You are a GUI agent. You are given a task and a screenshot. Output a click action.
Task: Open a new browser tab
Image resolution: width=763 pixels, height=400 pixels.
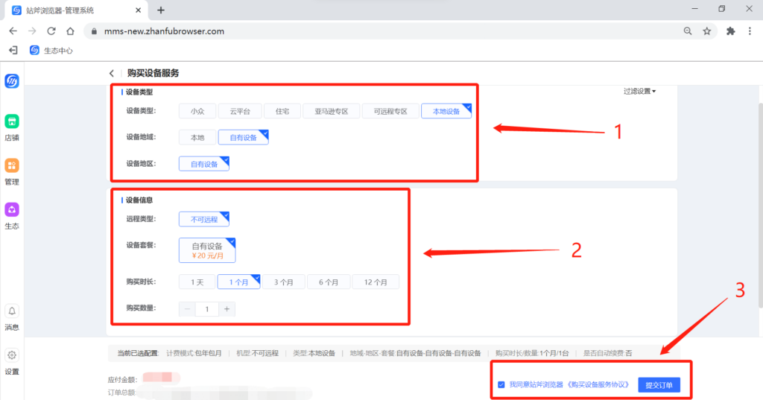pyautogui.click(x=161, y=10)
